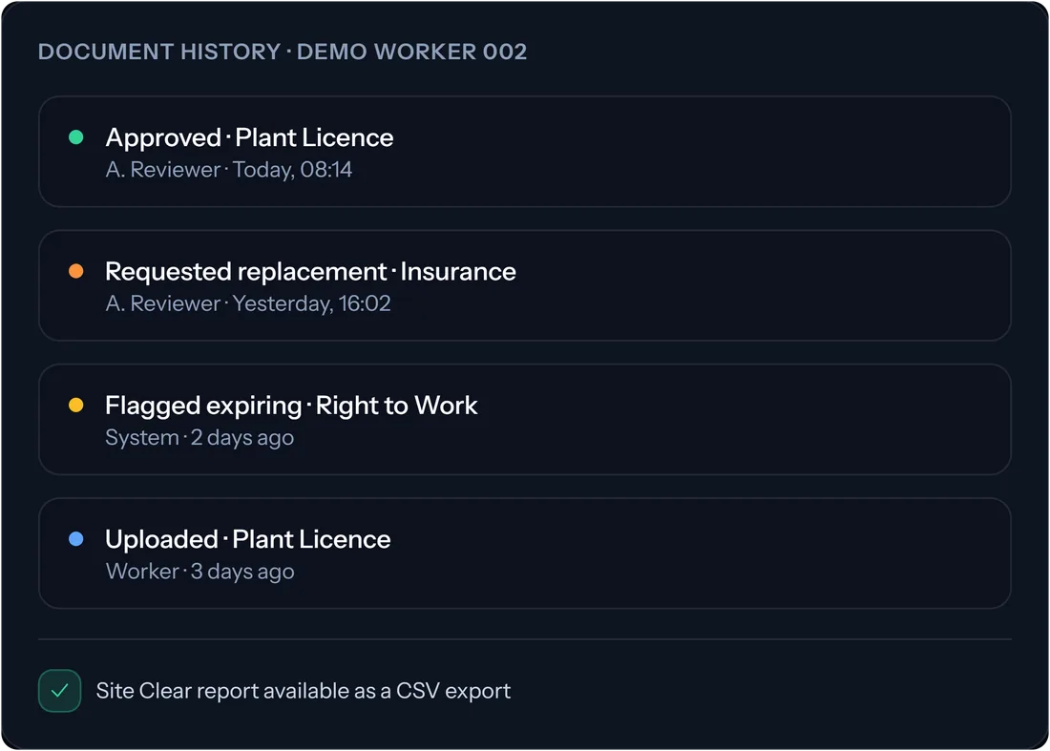This screenshot has width=1050, height=751.
Task: Click the green checkmark next to Site Clear report
Action: click(59, 691)
